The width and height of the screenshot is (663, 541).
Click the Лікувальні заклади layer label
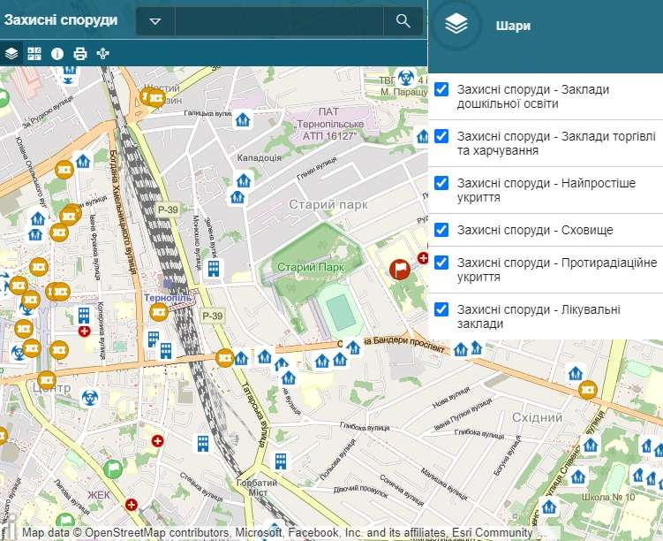click(539, 316)
